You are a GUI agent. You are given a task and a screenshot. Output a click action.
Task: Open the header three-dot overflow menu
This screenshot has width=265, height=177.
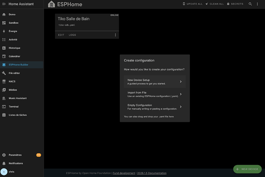[x=258, y=4]
